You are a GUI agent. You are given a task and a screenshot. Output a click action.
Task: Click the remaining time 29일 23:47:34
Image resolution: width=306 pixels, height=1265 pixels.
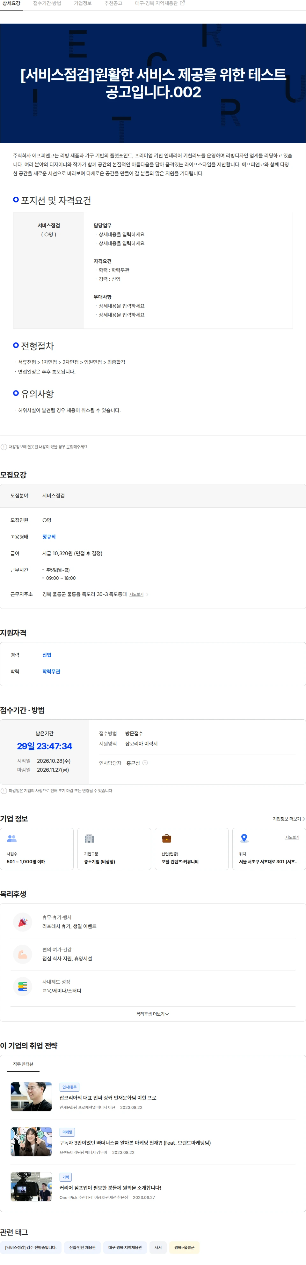pyautogui.click(x=44, y=746)
